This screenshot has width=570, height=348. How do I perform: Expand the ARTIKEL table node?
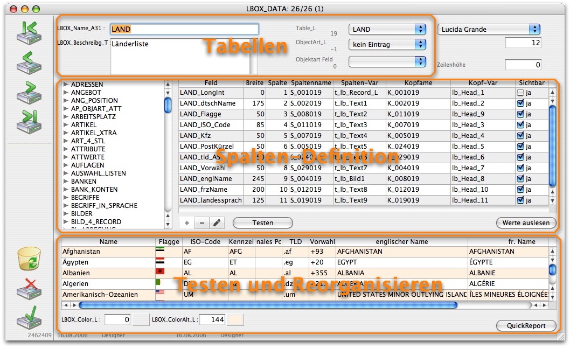pos(66,125)
